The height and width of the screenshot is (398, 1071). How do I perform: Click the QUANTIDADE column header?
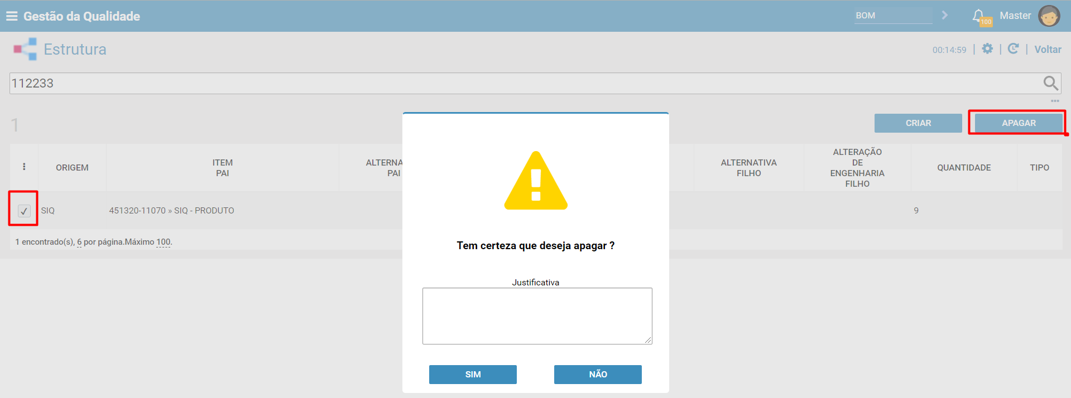click(964, 168)
